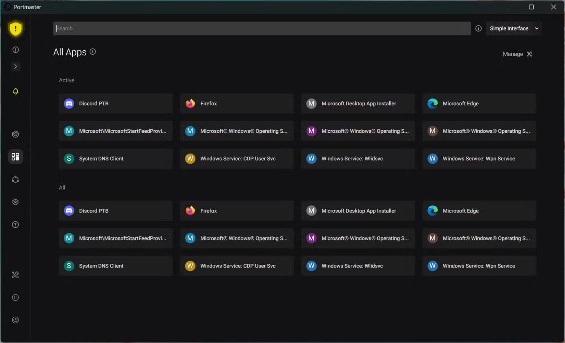Expand the sidebar with the chevron arrow
The width and height of the screenshot is (565, 343).
[x=15, y=66]
